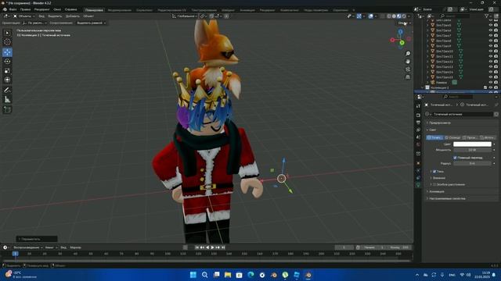The width and height of the screenshot is (501, 281).
Task: Click the blue Z axis gizmo ball
Action: click(x=400, y=32)
